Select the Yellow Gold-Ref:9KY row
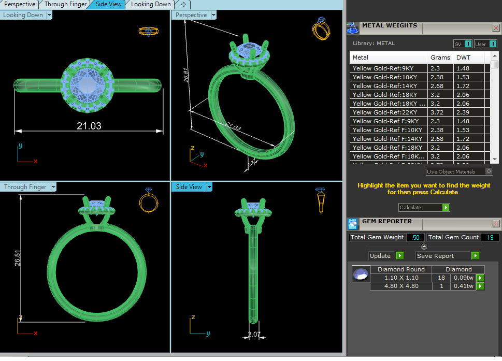This screenshot has width=502, height=361. (420, 68)
